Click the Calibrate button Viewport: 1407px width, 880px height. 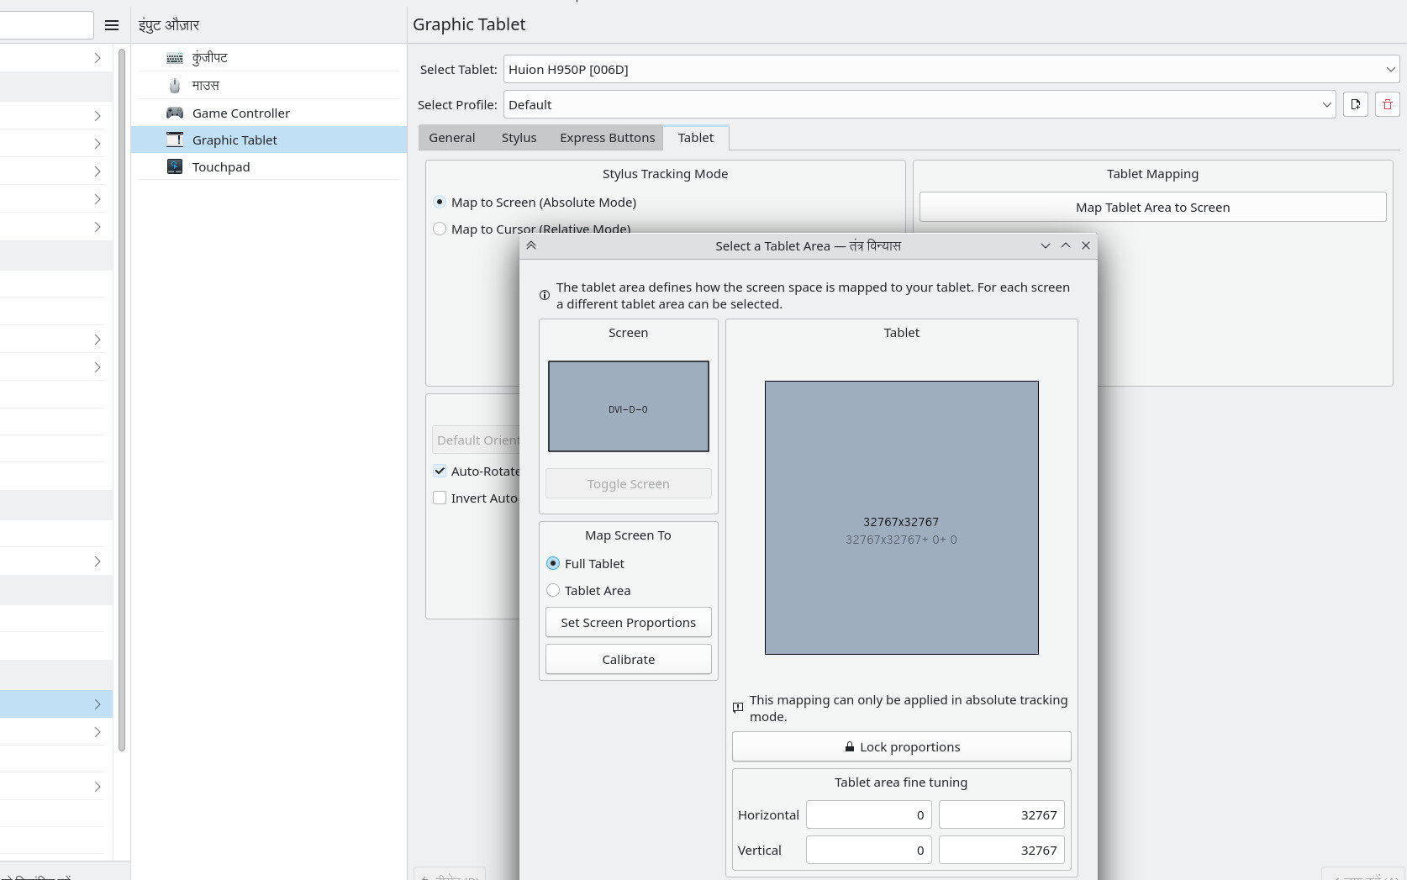[628, 659]
